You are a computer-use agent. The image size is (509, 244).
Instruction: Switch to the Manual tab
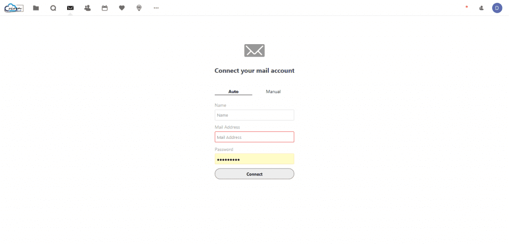coord(273,92)
